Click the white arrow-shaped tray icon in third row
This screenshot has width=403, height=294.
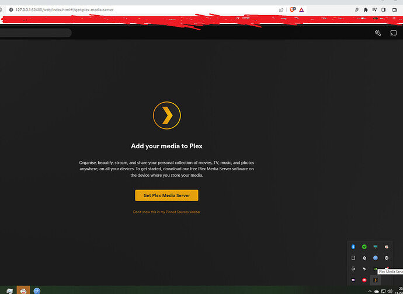(x=364, y=269)
